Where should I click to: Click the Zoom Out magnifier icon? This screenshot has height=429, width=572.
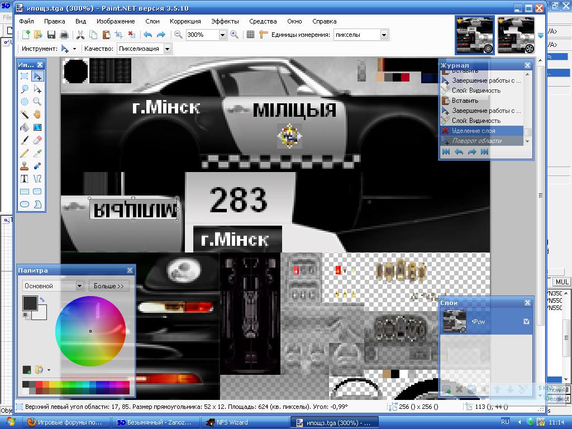tap(178, 35)
